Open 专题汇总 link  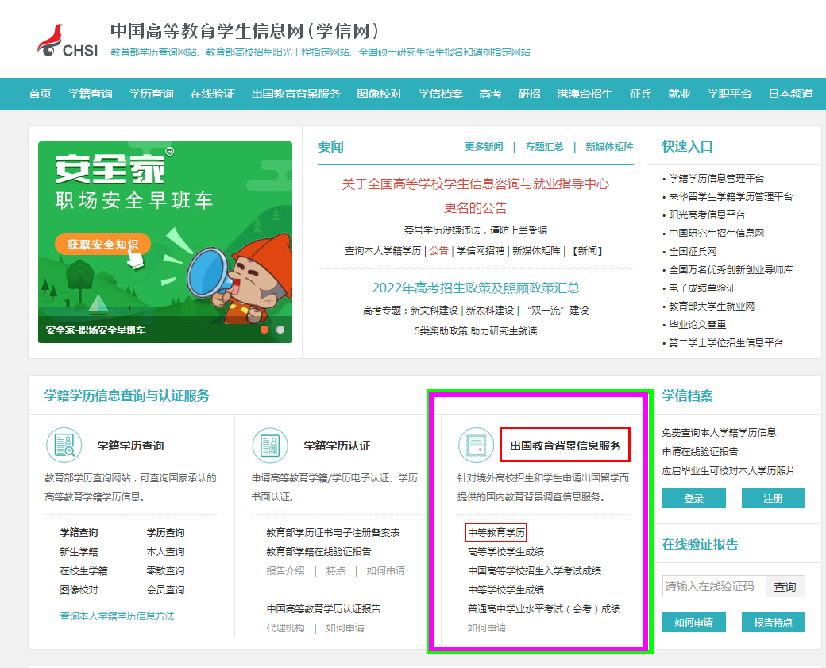coord(544,146)
